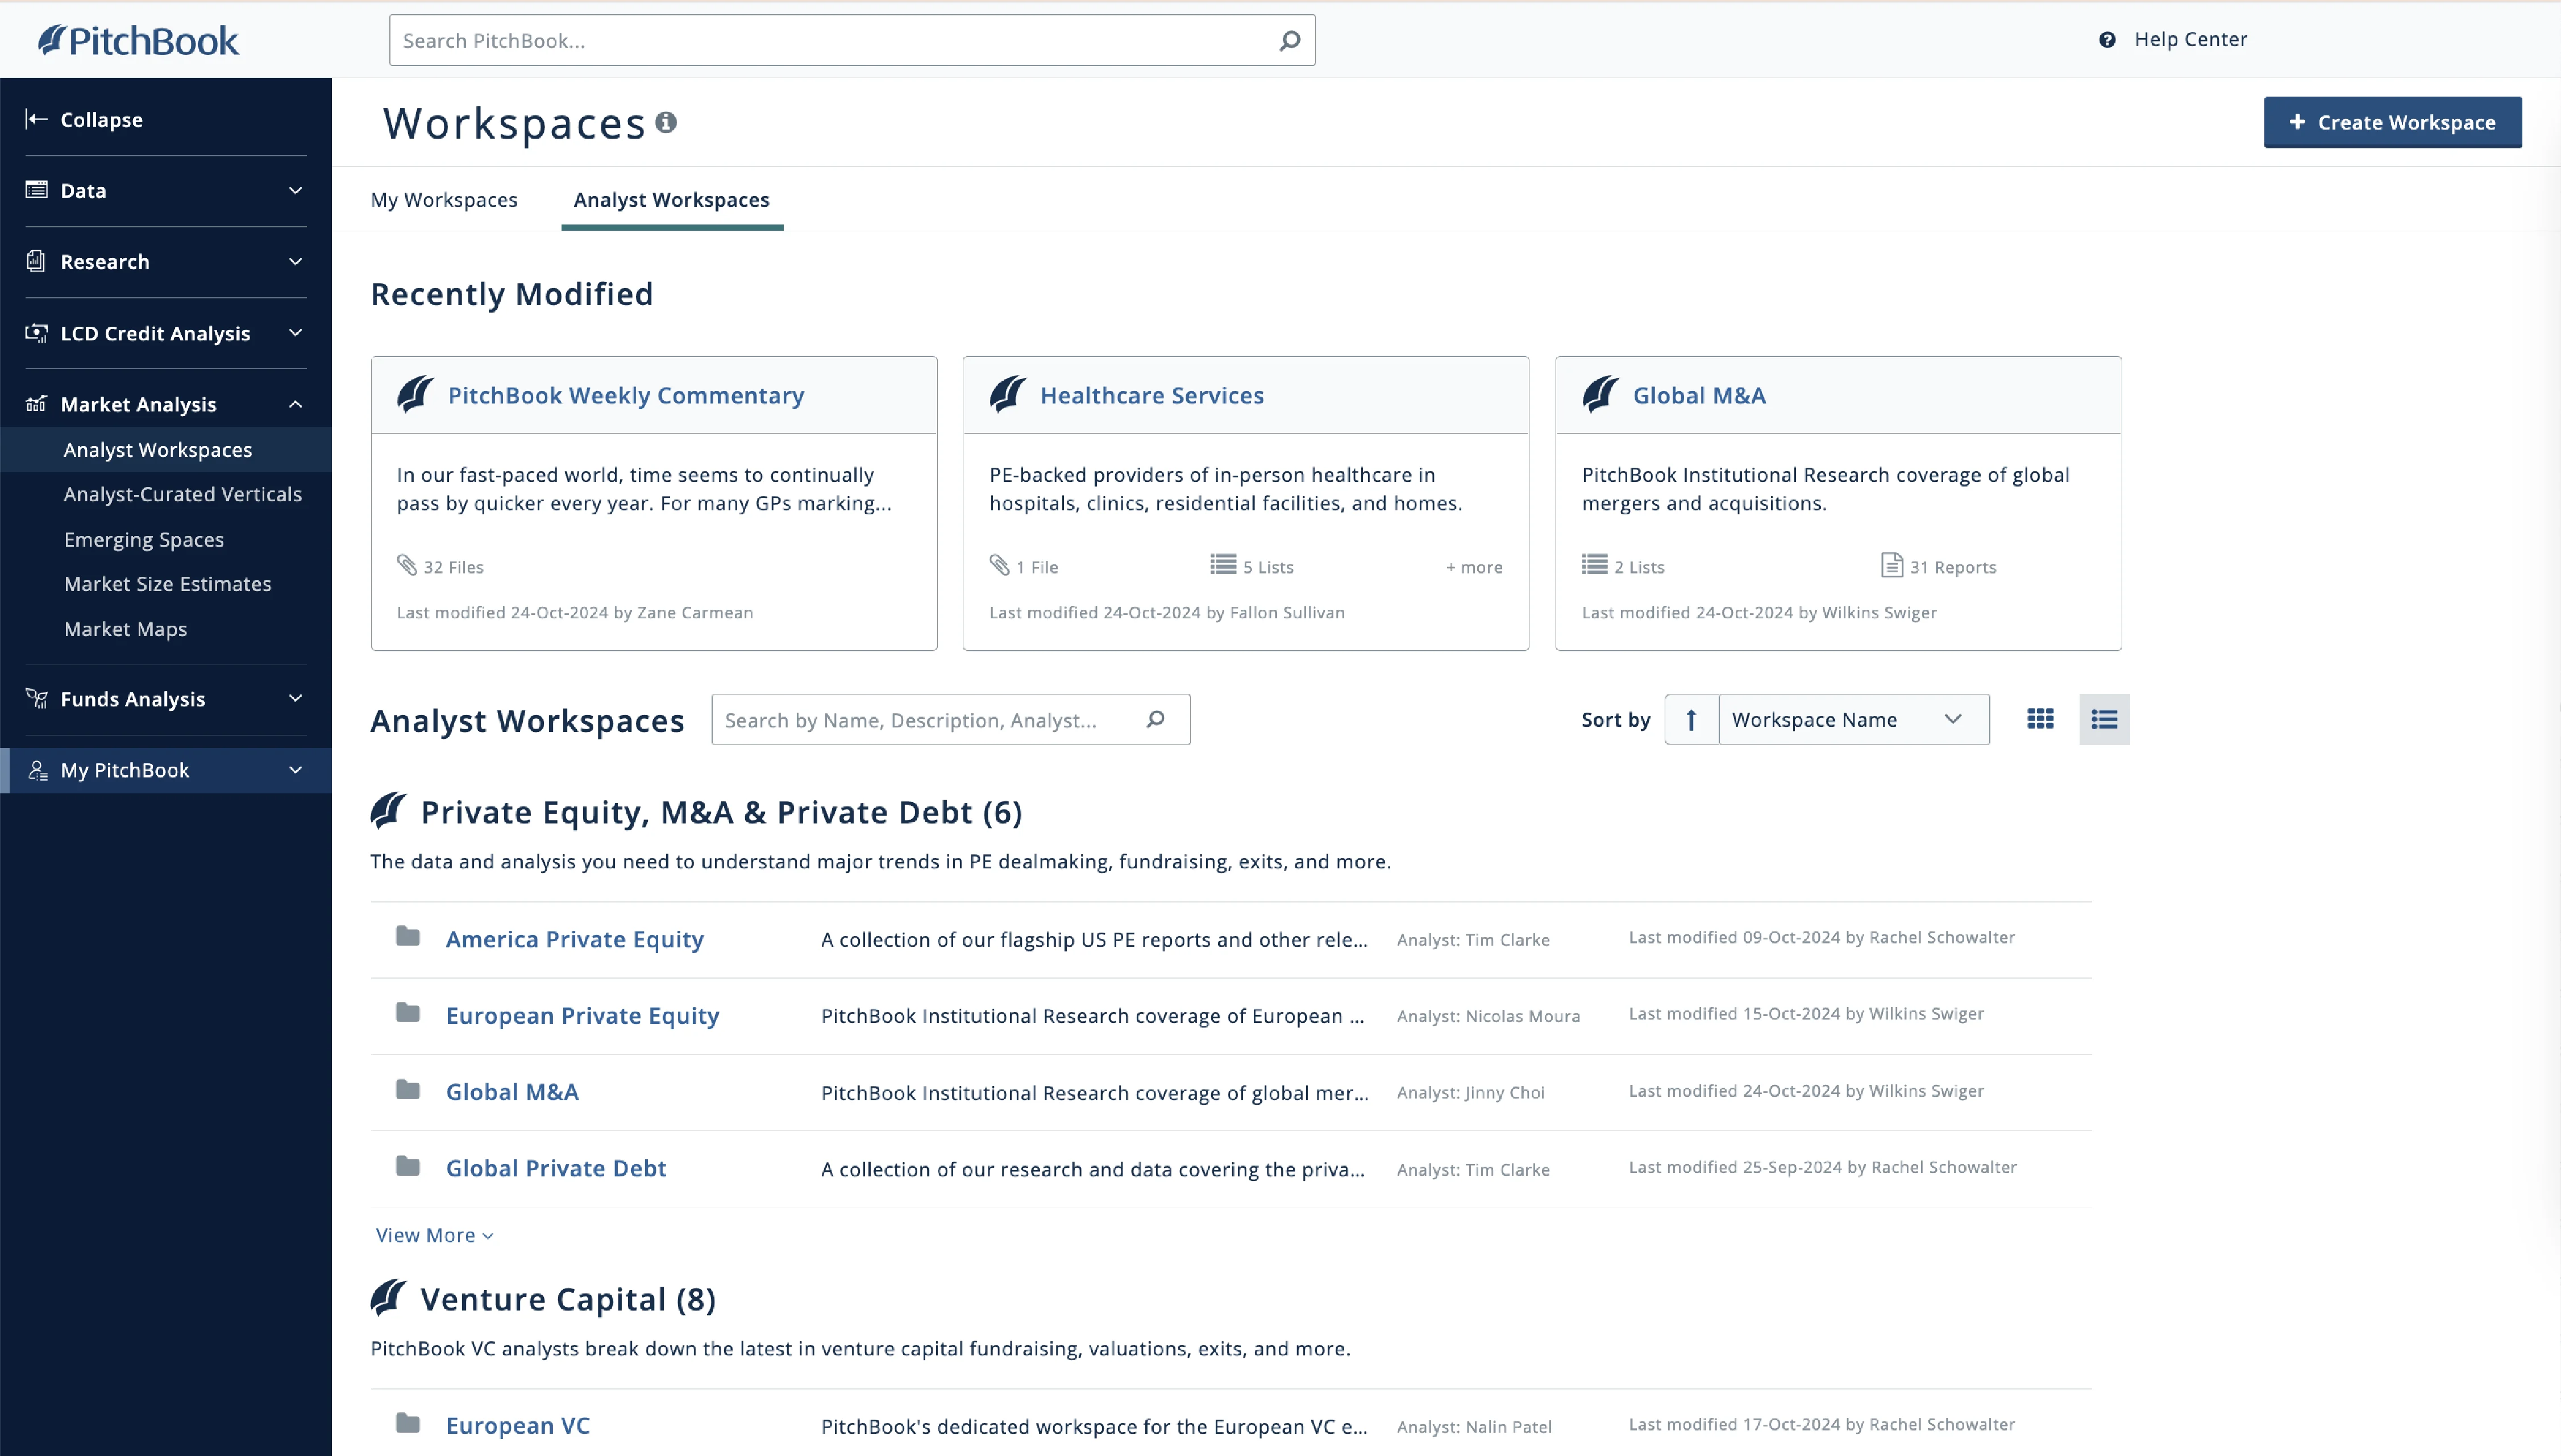Screen dimensions: 2561x1456
Task: Click the Research section icon in sidebar
Action: point(37,261)
